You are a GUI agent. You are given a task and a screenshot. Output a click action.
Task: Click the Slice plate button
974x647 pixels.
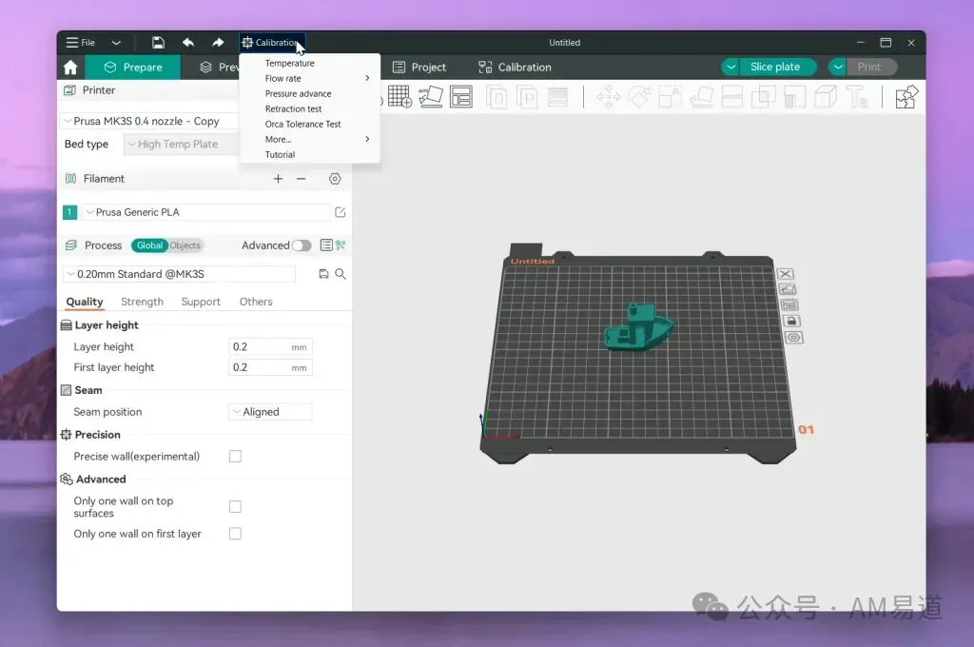pos(775,68)
